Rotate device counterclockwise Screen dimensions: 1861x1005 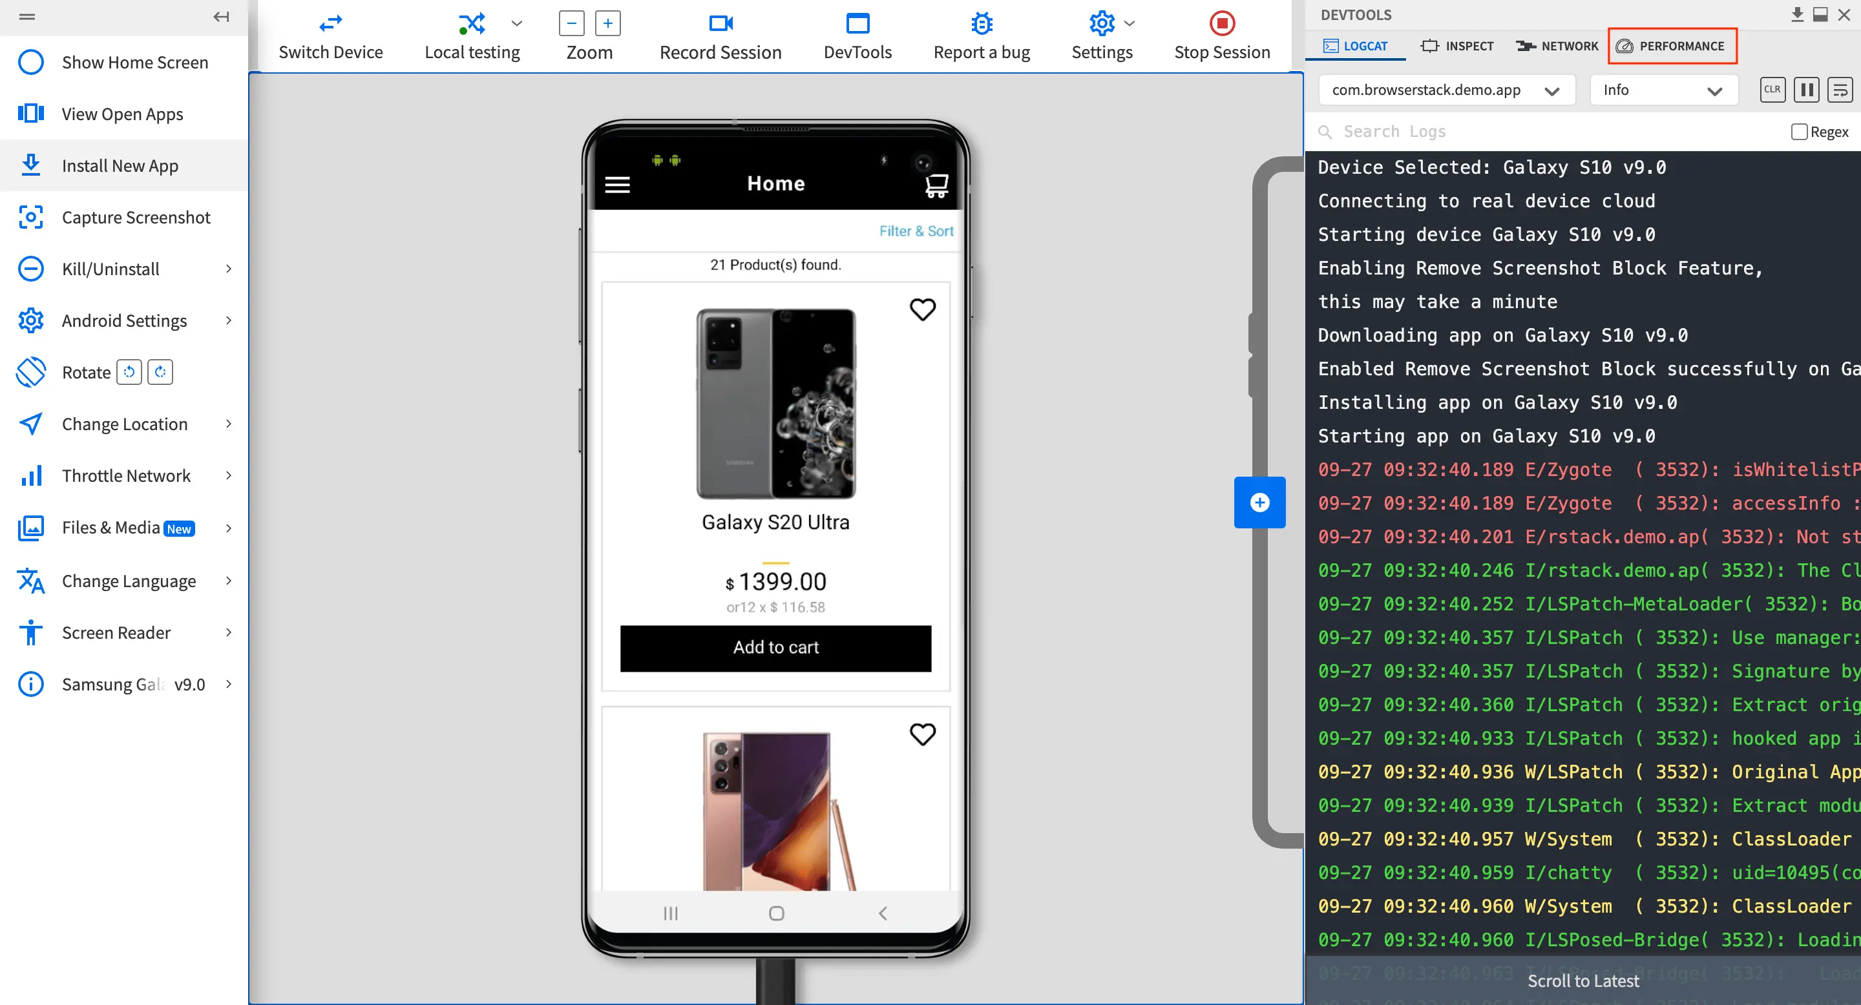[x=129, y=372]
